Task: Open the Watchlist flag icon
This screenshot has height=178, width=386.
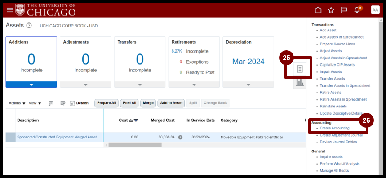Action: coord(344,10)
